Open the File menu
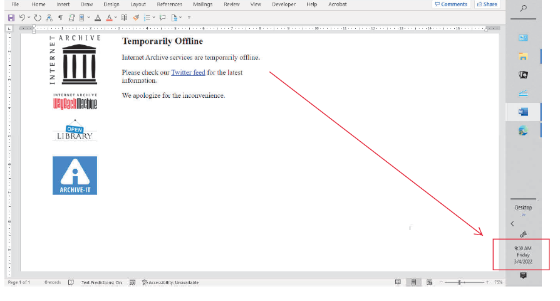Image resolution: width=560 pixels, height=301 pixels. coord(15,4)
